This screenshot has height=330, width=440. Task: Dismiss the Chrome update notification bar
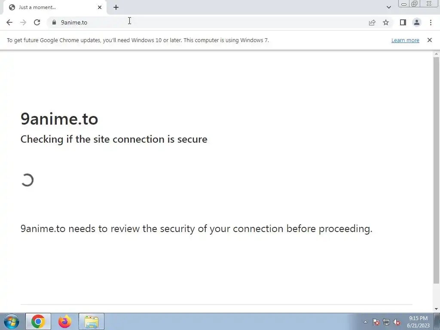[430, 40]
